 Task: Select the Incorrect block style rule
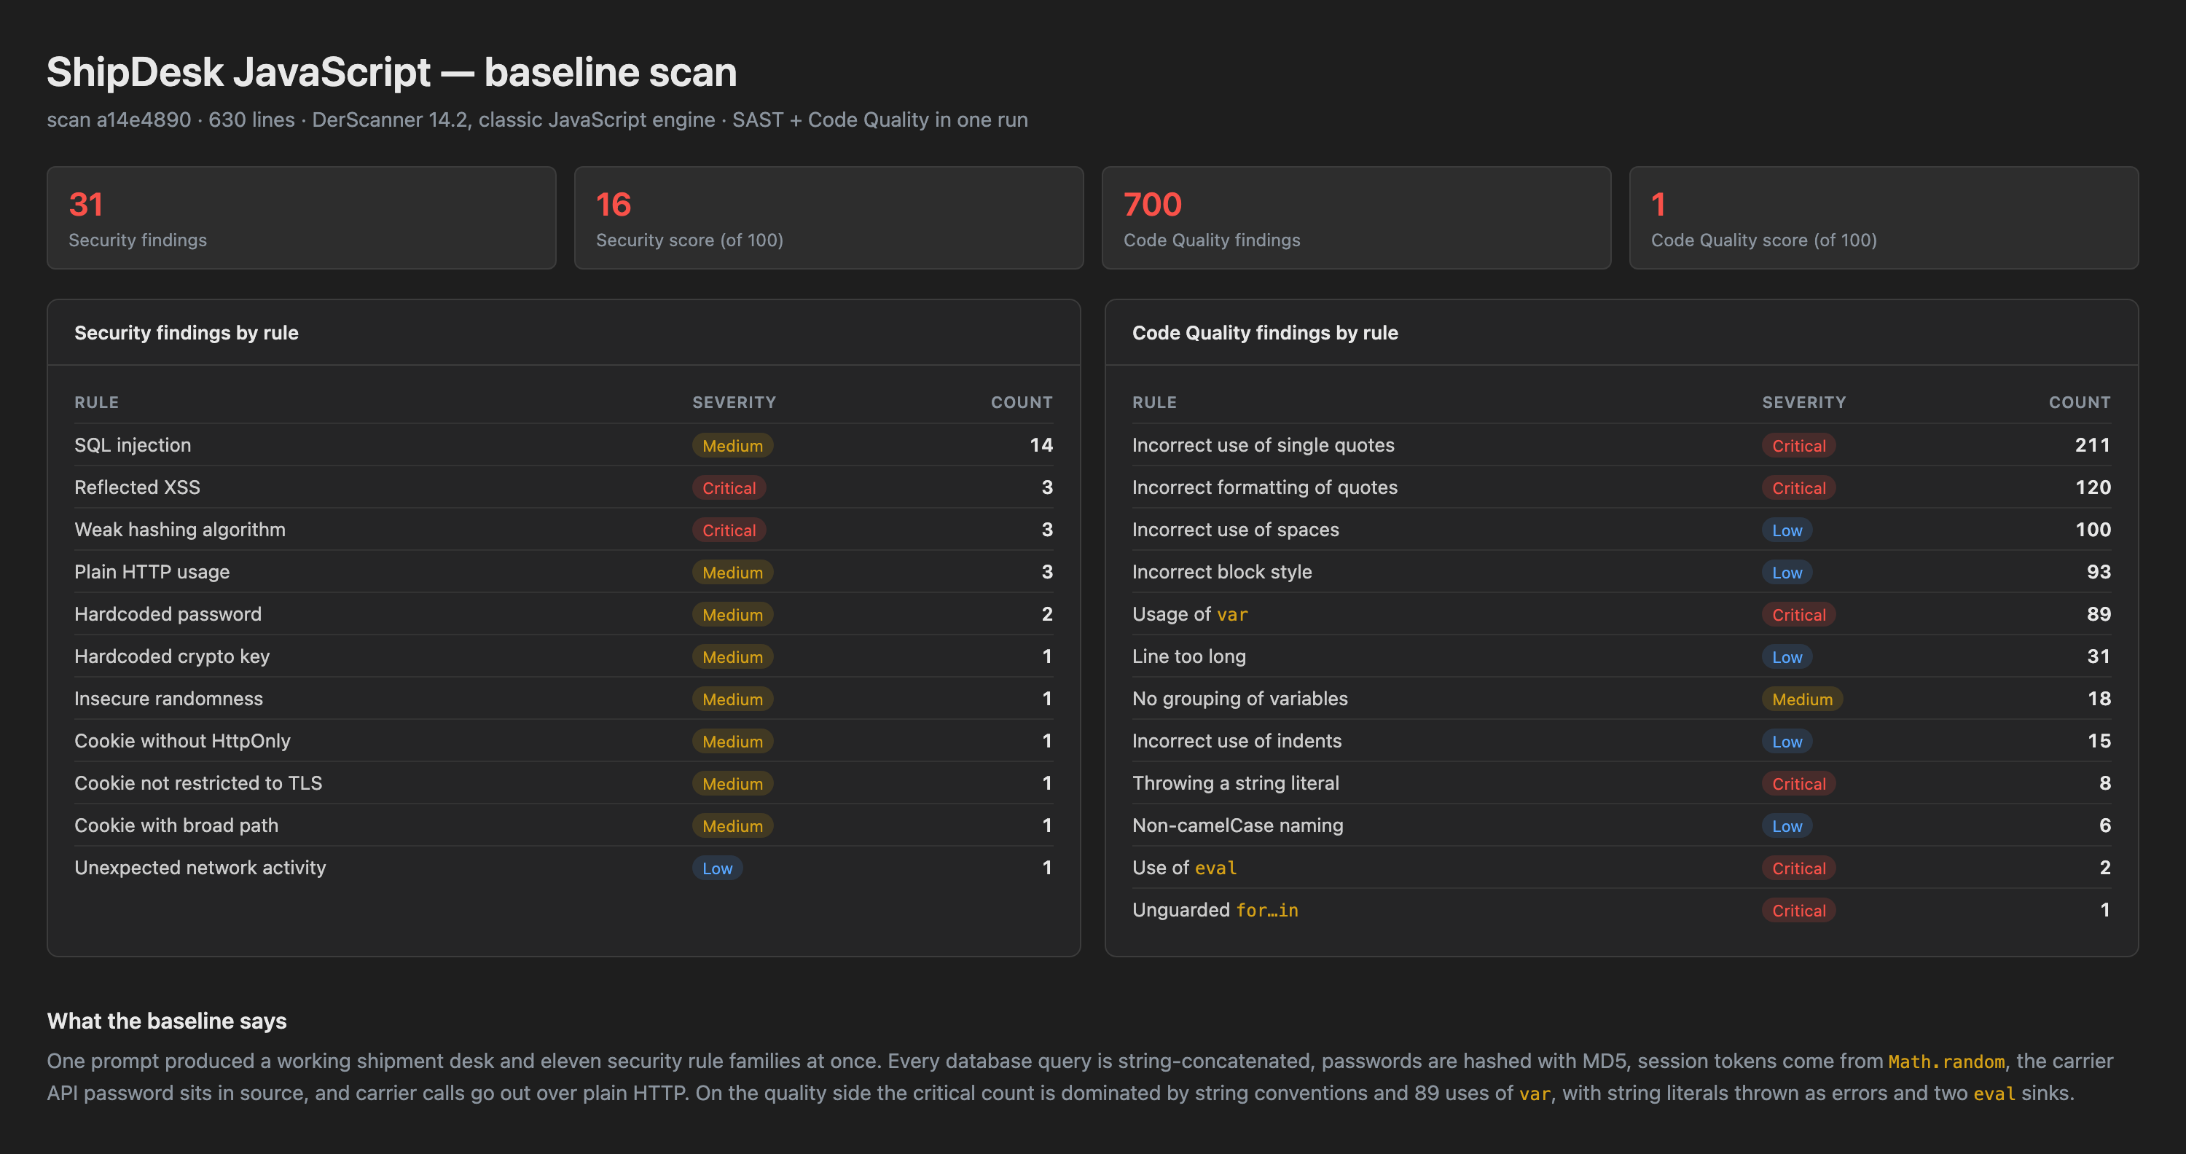[x=1222, y=572]
